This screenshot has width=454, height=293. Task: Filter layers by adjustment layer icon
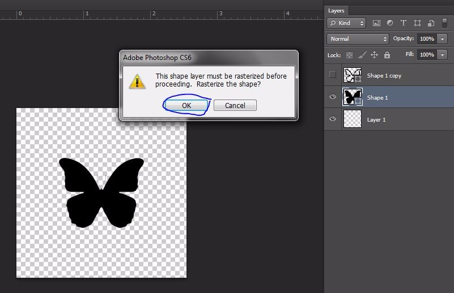[390, 23]
